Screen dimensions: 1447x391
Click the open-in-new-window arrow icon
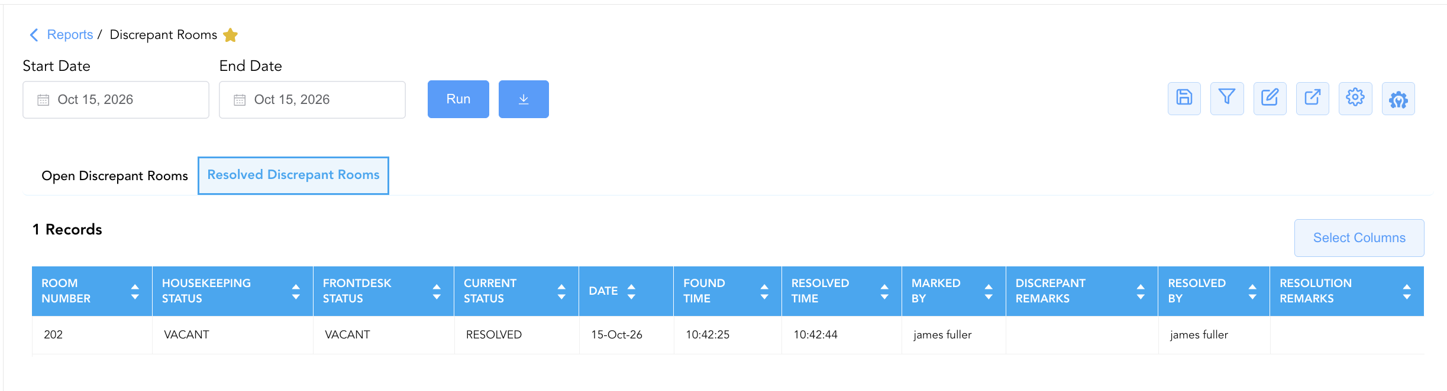(x=1313, y=98)
